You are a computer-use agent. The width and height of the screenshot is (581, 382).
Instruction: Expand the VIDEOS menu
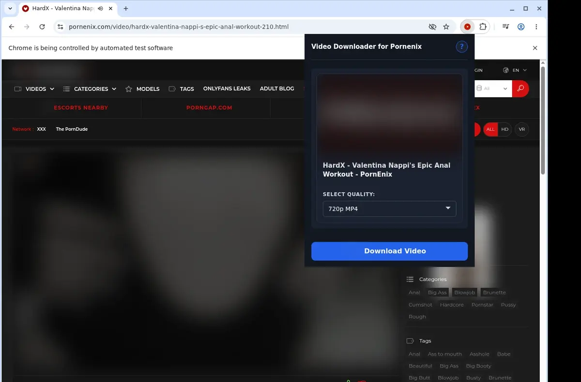pyautogui.click(x=34, y=89)
